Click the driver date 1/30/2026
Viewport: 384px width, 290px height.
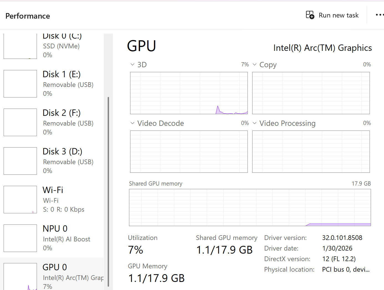337,248
